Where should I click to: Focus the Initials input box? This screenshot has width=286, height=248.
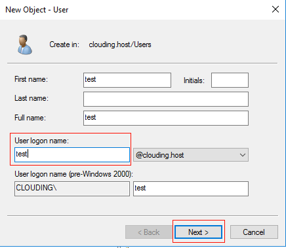point(230,80)
